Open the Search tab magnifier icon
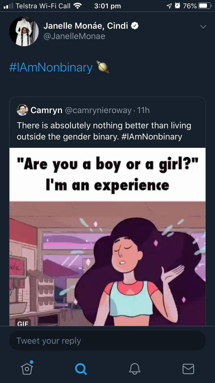This screenshot has height=383, width=215. (x=81, y=369)
